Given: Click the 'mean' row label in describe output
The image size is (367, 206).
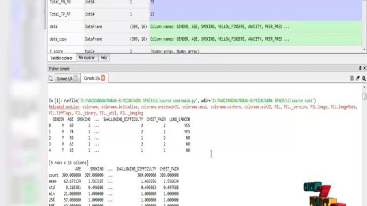Looking at the screenshot, I should (53, 181).
